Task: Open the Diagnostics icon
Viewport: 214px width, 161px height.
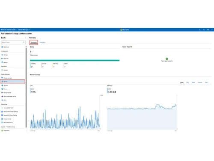Action: 2,131
